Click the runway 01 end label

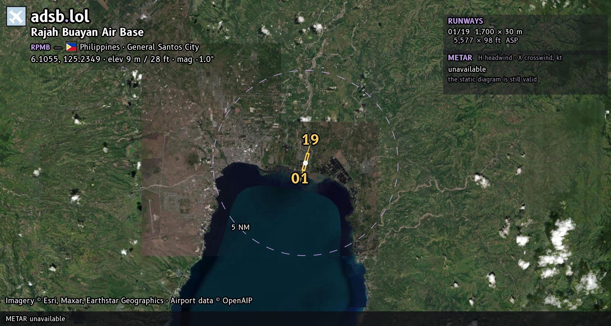(x=300, y=178)
